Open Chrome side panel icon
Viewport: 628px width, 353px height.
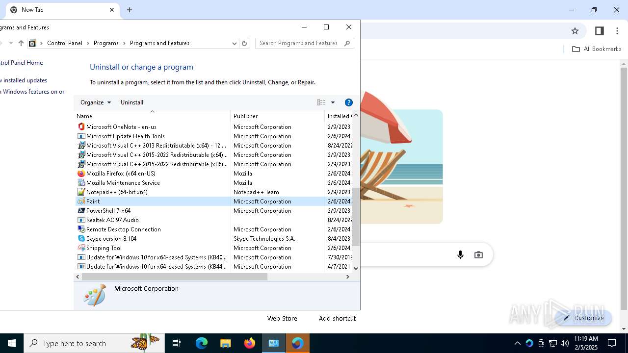599,31
